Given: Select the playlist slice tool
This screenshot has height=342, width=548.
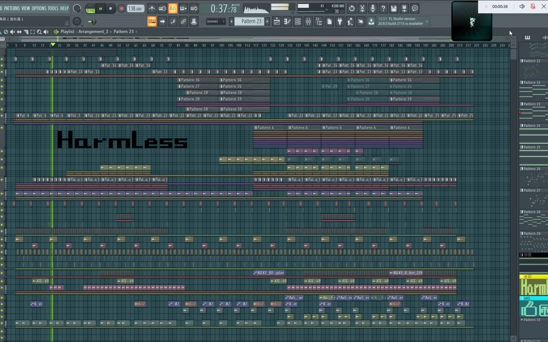Looking at the screenshot, I should (26, 32).
